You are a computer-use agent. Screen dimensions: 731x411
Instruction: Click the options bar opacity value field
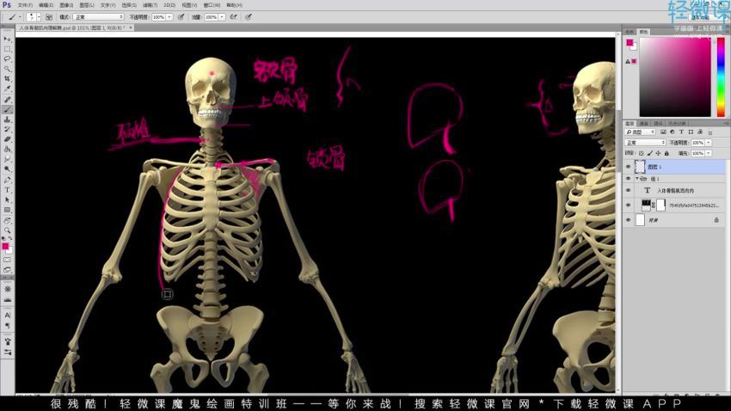coord(158,17)
